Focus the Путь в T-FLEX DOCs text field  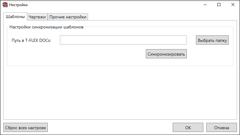[123, 40]
